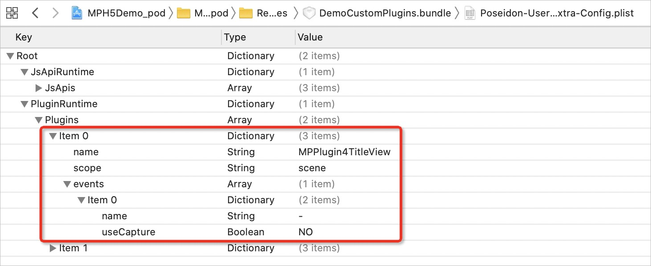The width and height of the screenshot is (651, 266).
Task: Click the first yellow folder icon in breadcrumb
Action: pos(183,13)
